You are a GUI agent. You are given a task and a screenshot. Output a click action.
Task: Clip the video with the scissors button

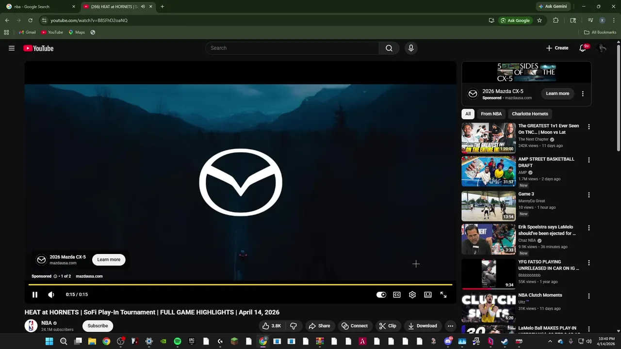tap(388, 326)
